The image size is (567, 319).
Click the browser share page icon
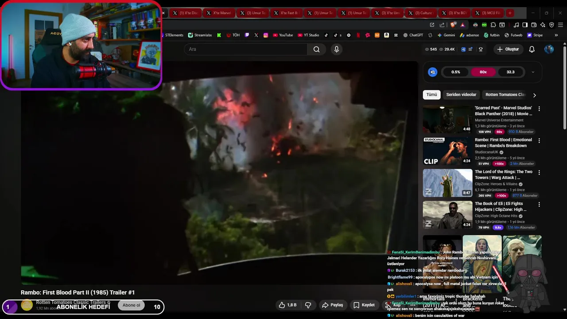tap(442, 25)
